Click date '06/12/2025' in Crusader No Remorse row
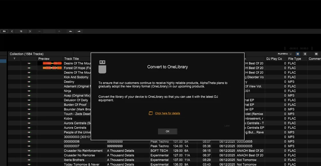Screen dimensions: 321x166 coord(228,155)
